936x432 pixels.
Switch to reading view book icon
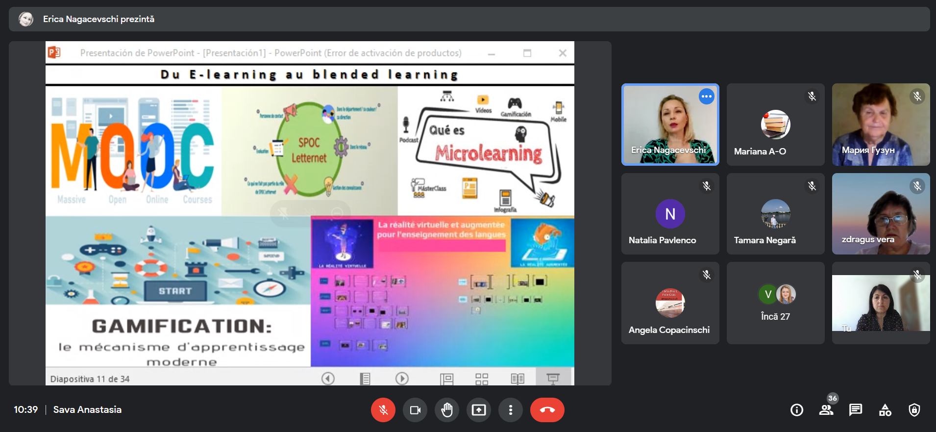coord(517,379)
